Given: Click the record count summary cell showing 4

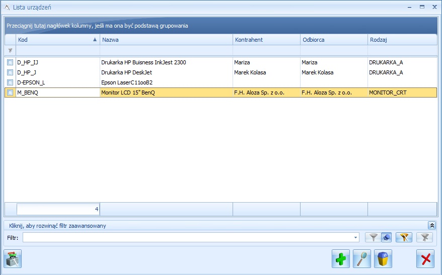Looking at the screenshot, I should (x=58, y=209).
